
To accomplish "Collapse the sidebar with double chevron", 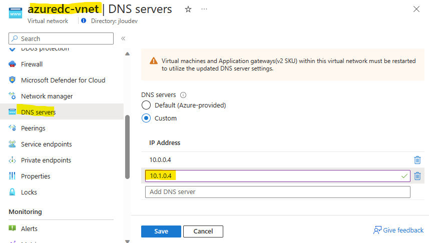I will (123, 38).
